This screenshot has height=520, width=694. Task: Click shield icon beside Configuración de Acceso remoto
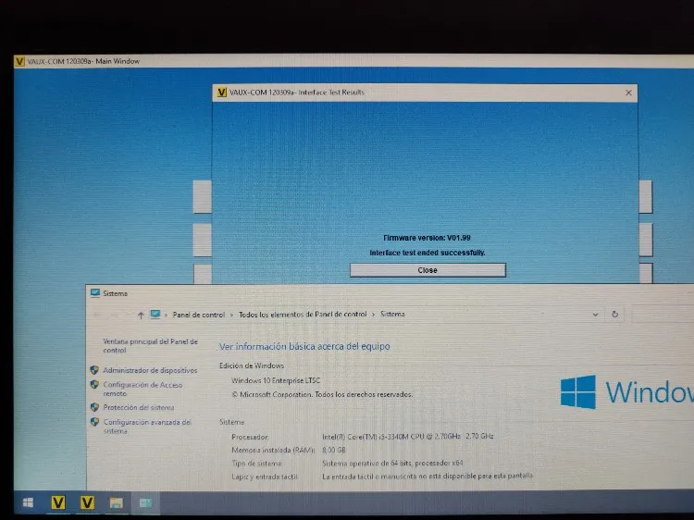point(94,384)
